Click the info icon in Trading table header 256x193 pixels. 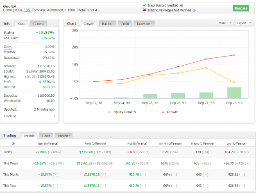[13, 144]
